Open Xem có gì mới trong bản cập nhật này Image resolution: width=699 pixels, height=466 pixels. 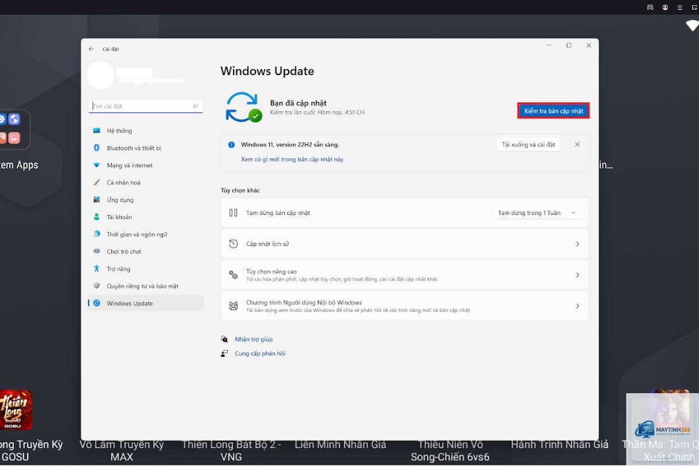(x=292, y=160)
